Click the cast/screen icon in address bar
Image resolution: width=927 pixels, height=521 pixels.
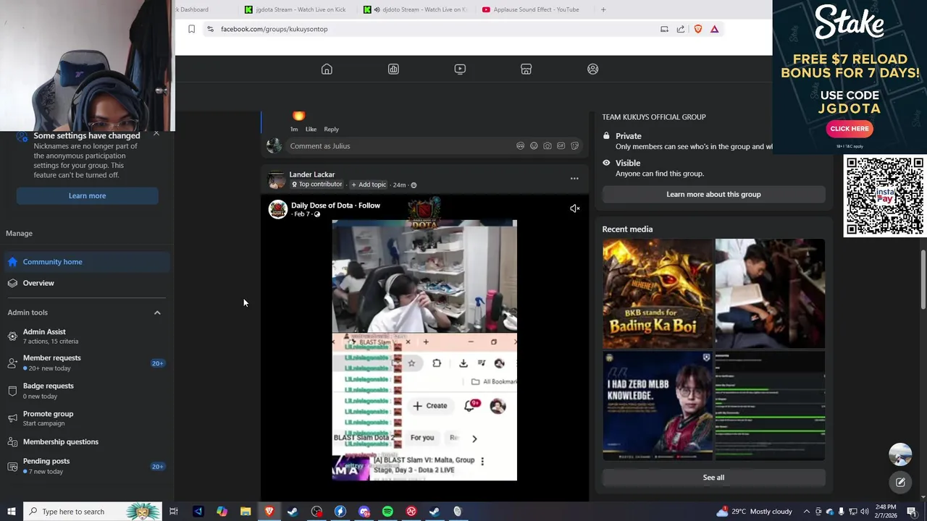coord(664,29)
